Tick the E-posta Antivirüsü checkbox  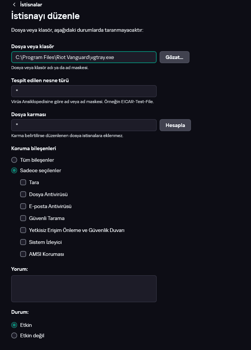(x=23, y=206)
